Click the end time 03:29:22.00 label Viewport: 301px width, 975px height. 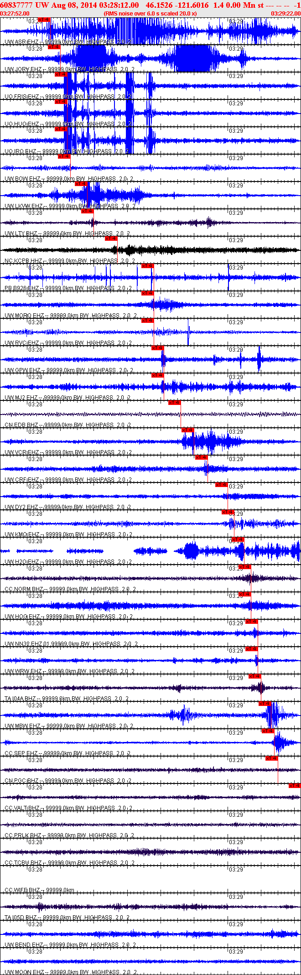coord(286,14)
